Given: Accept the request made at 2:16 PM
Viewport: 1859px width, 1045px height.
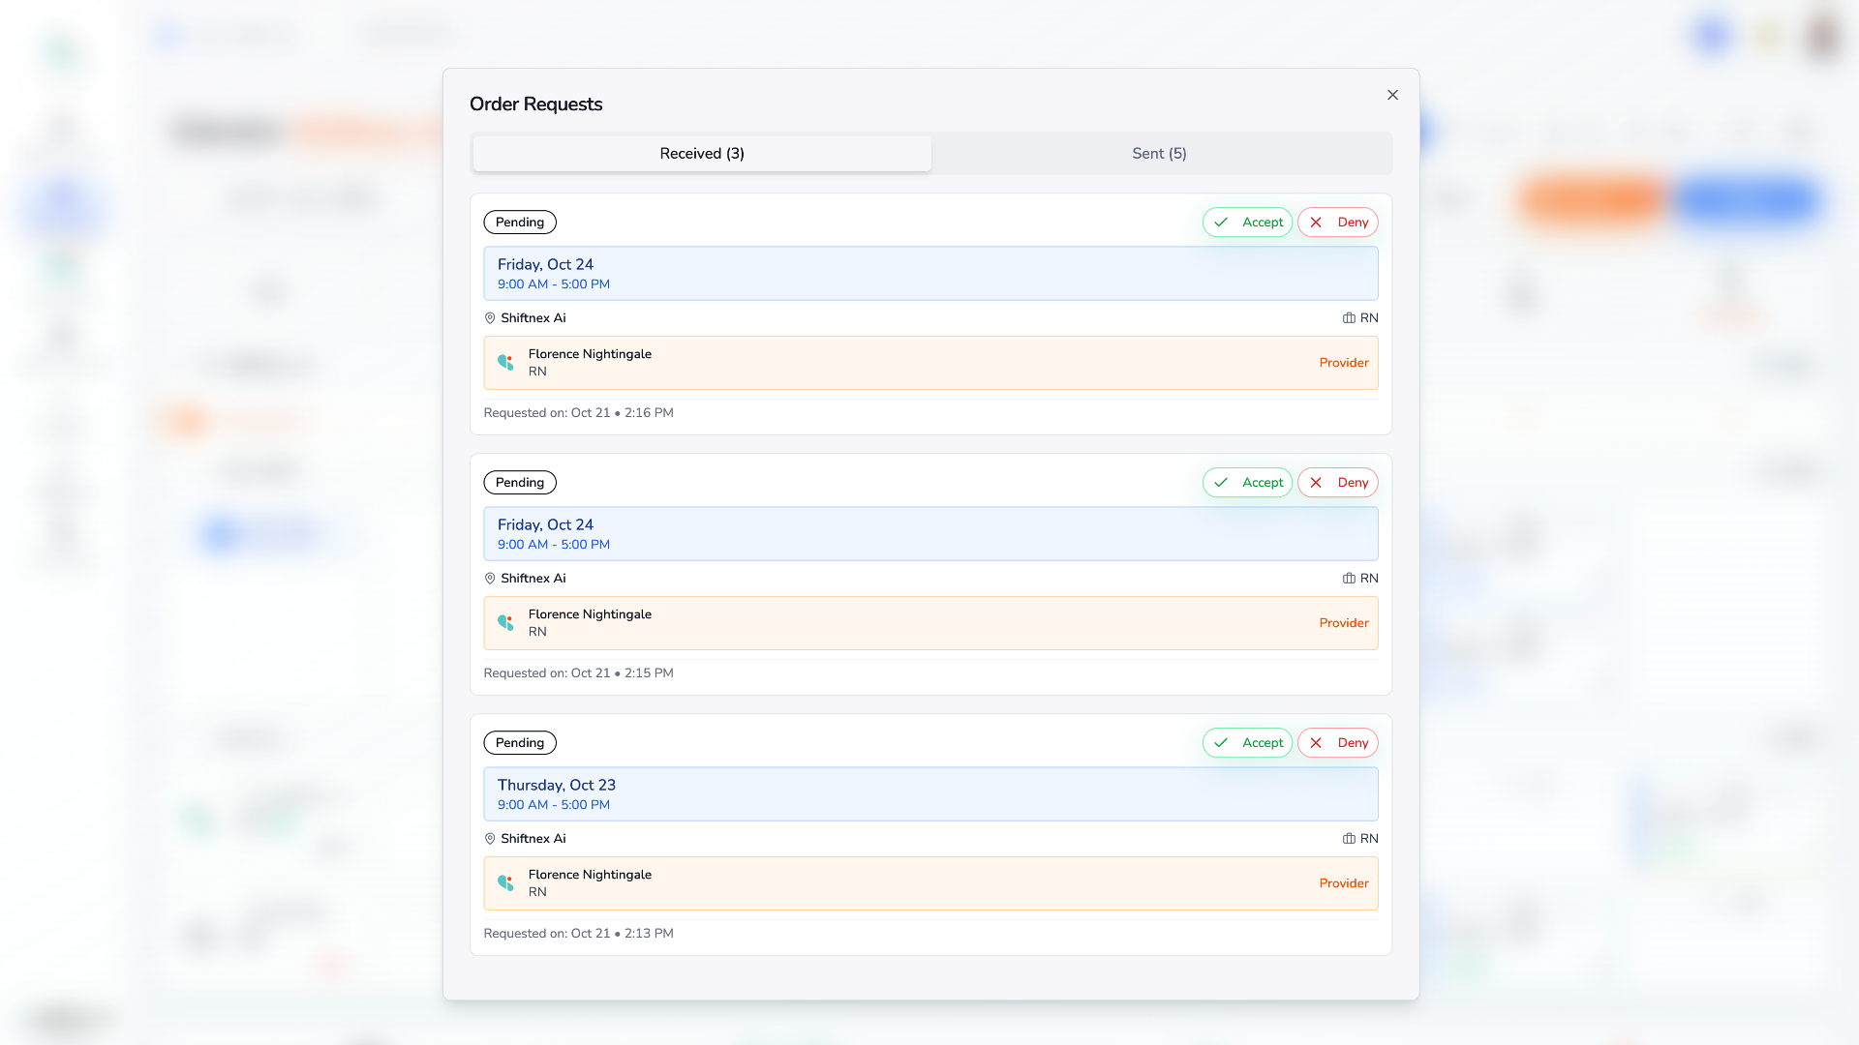Looking at the screenshot, I should click(x=1247, y=223).
